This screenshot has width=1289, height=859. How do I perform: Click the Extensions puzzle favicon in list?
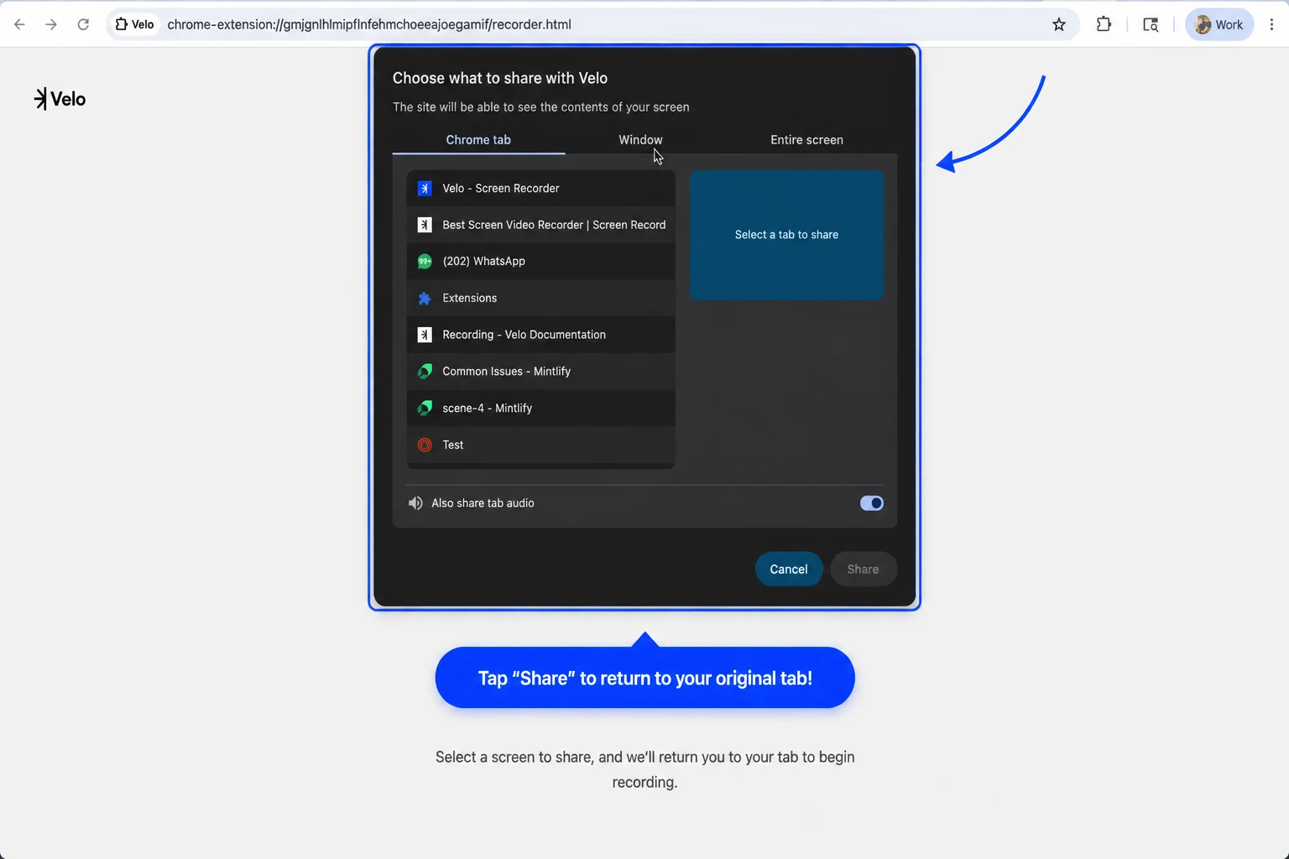pyautogui.click(x=425, y=299)
